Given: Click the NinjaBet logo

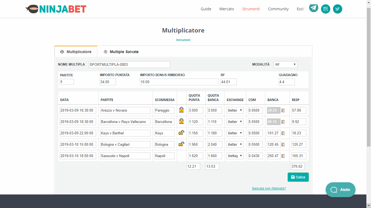Looking at the screenshot, I should [x=56, y=9].
